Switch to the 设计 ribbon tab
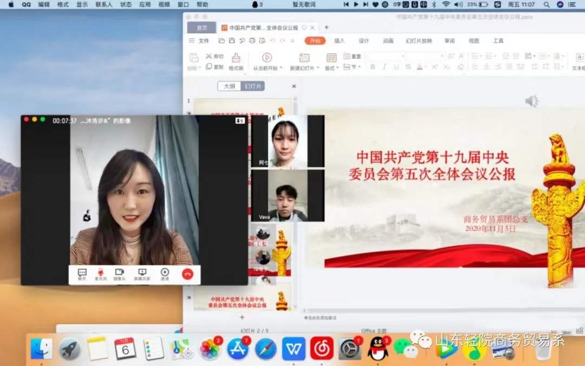Image resolution: width=585 pixels, height=366 pixels. (x=364, y=41)
